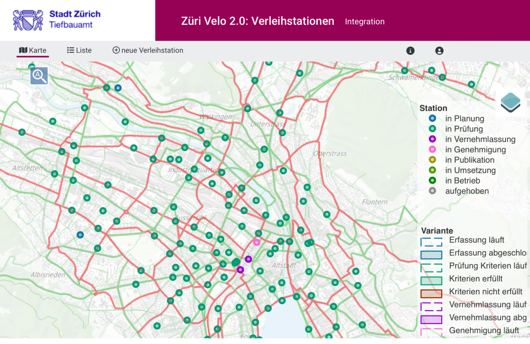
Task: Click the 'in Planung' legend swatch
Action: click(433, 119)
